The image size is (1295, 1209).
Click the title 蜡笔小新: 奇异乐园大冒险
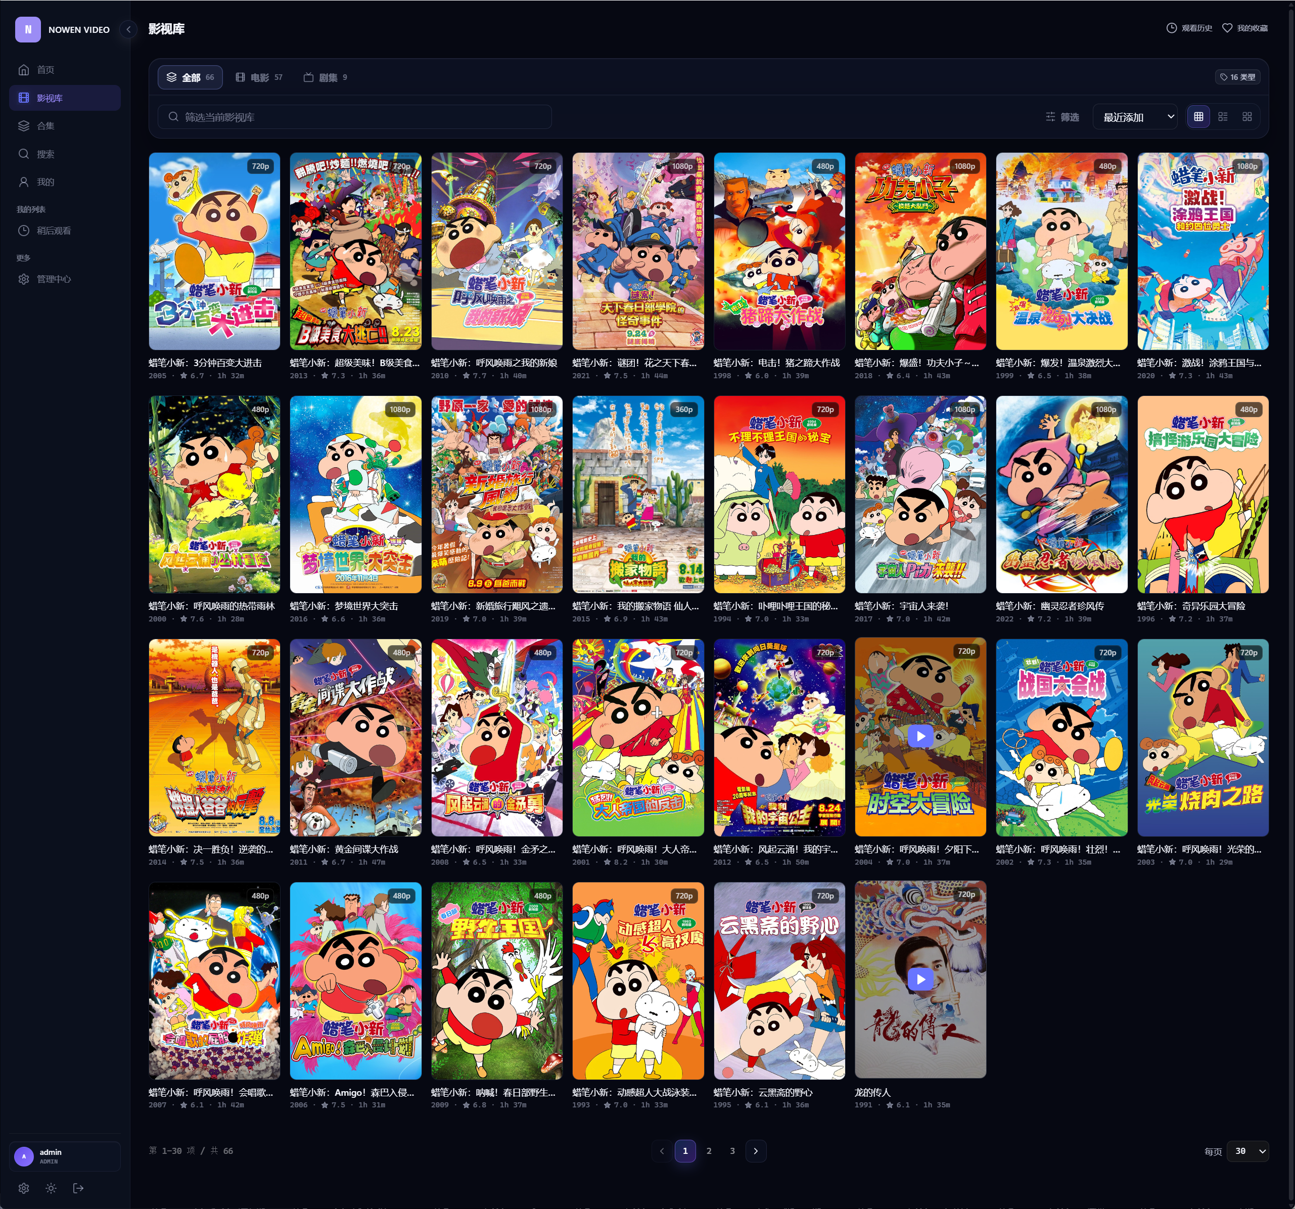pos(1191,606)
